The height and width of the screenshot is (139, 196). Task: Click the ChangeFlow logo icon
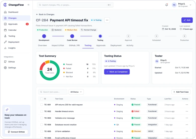point(5,5)
